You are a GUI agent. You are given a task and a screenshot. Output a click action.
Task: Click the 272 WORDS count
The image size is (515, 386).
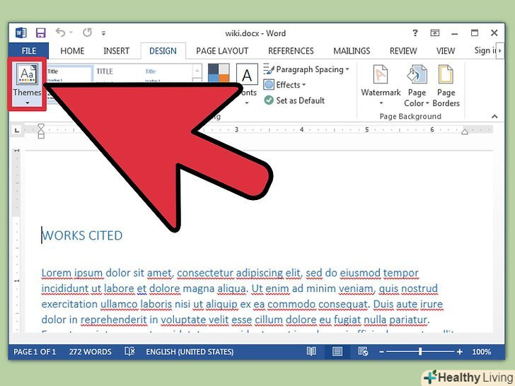tap(91, 352)
